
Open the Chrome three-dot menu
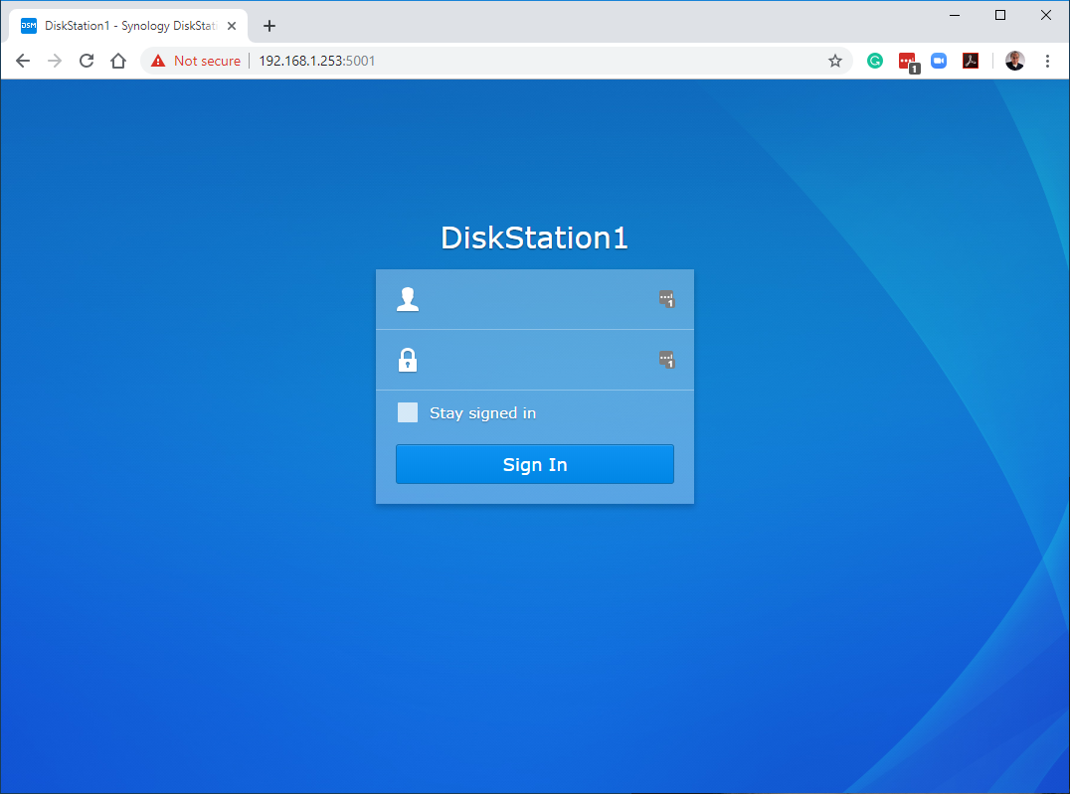click(x=1047, y=61)
